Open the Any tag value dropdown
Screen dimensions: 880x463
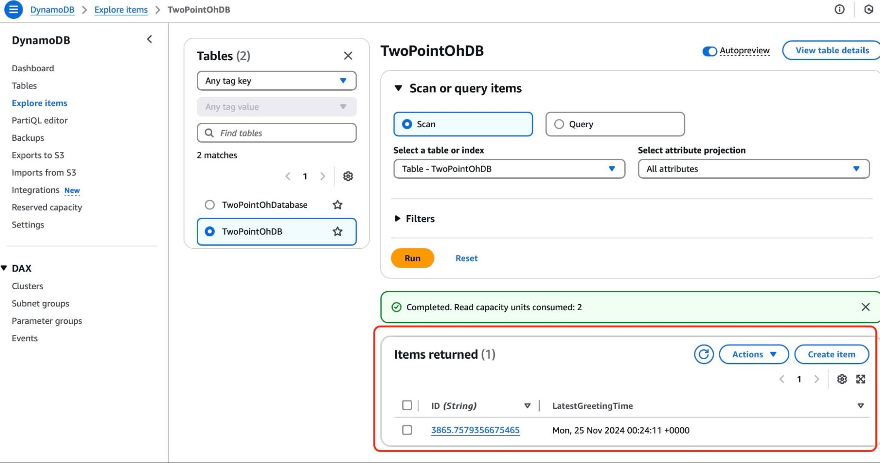tap(276, 107)
